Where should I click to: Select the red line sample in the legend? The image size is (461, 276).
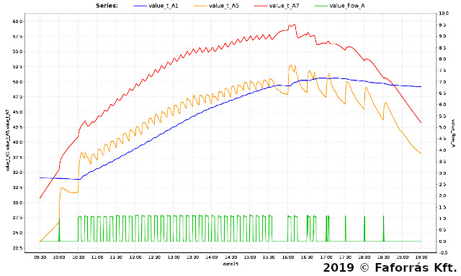click(261, 6)
